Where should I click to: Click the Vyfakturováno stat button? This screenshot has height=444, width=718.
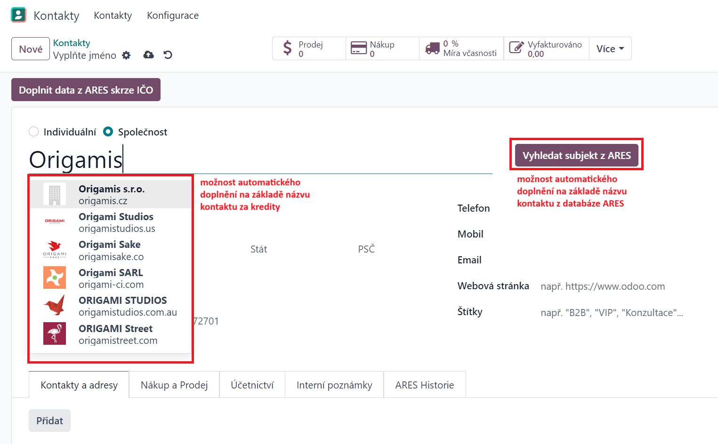pyautogui.click(x=547, y=48)
